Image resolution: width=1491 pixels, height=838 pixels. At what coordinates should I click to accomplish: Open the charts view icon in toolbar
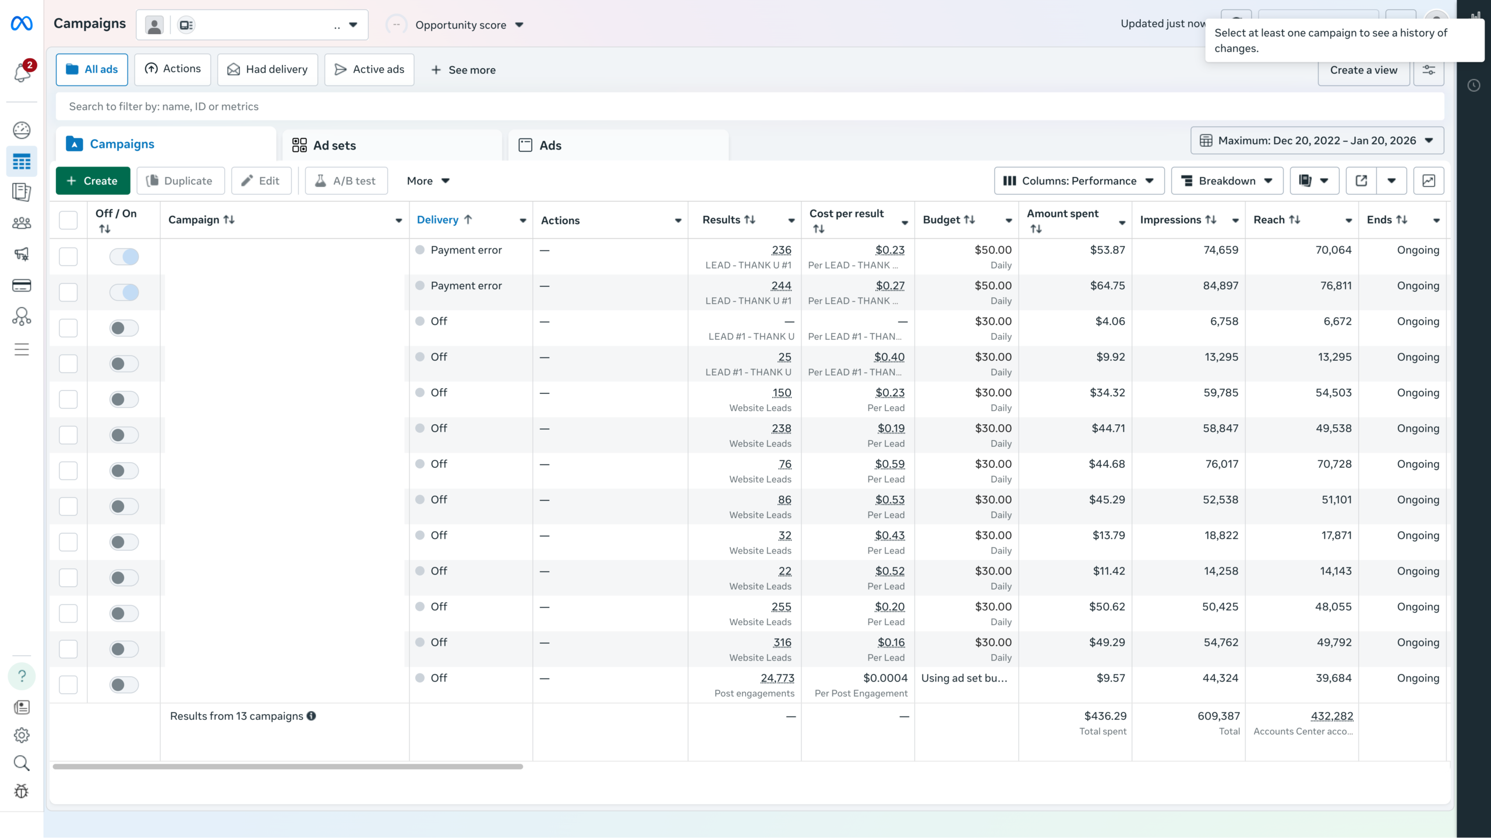pos(1428,181)
